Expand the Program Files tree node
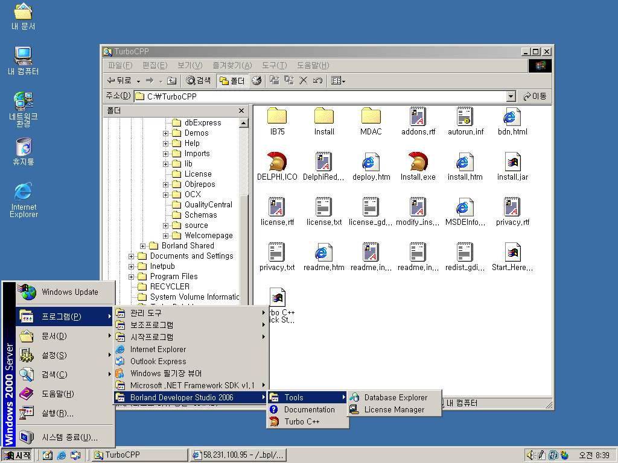The image size is (618, 463). coord(132,277)
